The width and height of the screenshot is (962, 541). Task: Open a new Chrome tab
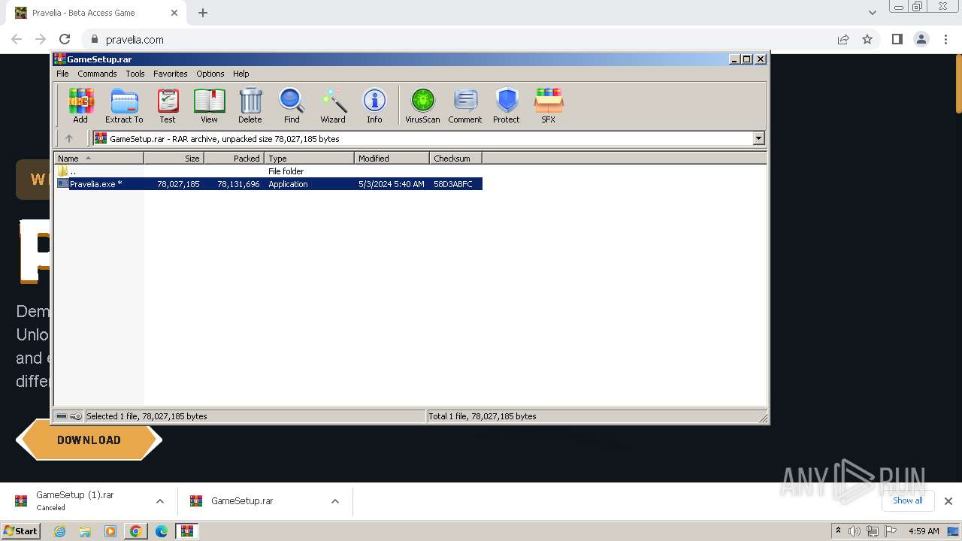203,13
